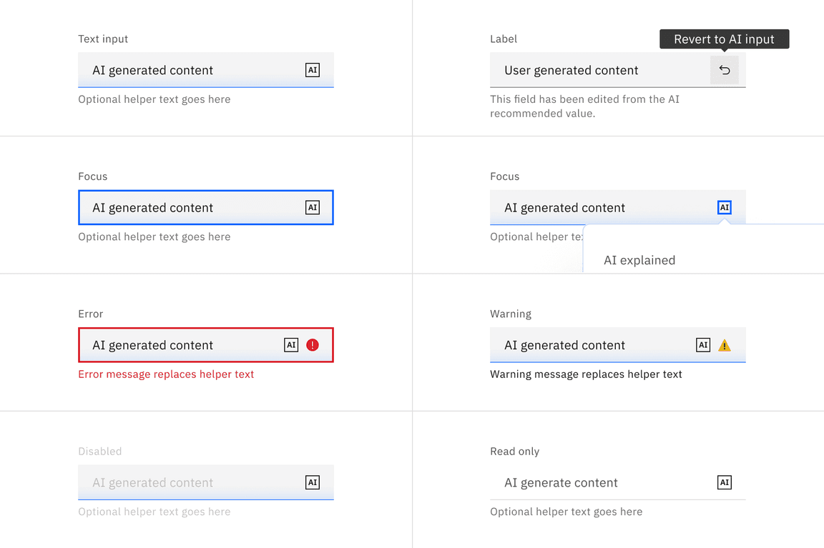Viewport: 824px width, 548px height.
Task: Click the AI label in the red Error field
Action: [291, 345]
